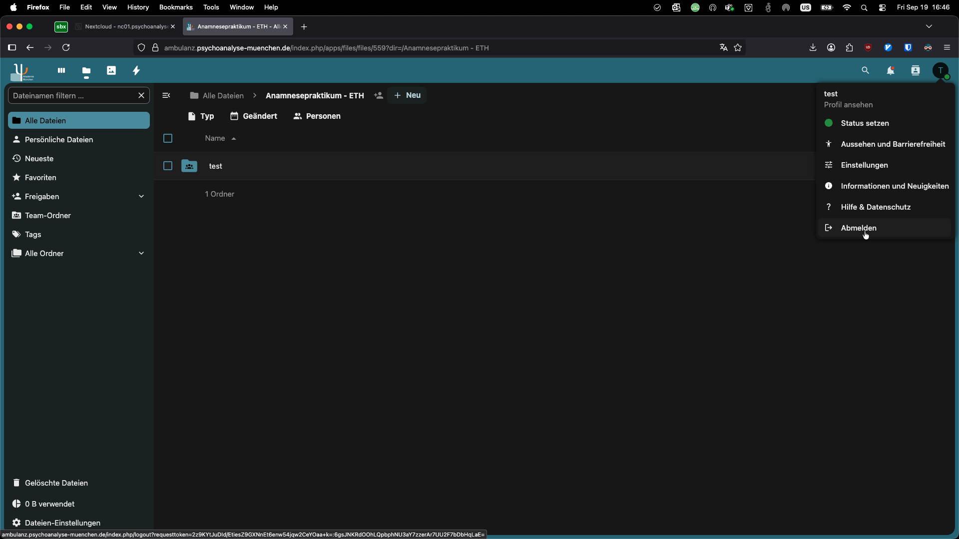
Task: Click the share icon beside the Anamnesepraktikum breadcrumb
Action: click(x=379, y=95)
